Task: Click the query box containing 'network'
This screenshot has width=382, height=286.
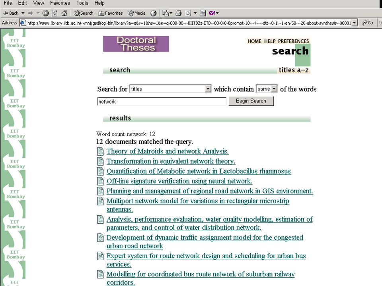Action: 162,101
